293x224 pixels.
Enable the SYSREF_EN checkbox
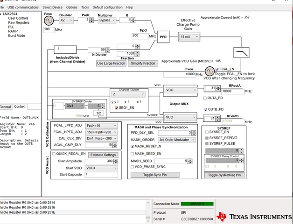tap(207, 132)
